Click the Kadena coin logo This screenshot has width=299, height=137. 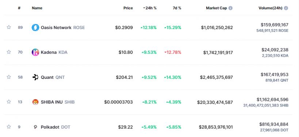coord(35,52)
